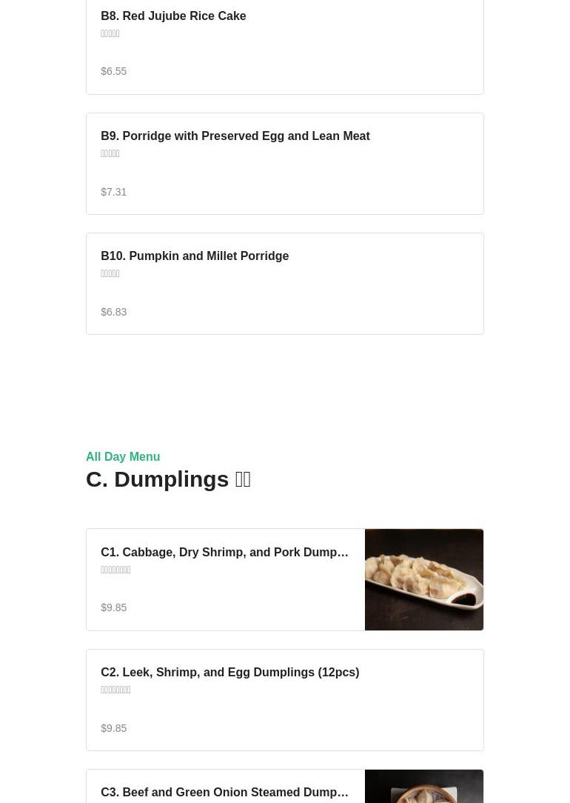The height and width of the screenshot is (803, 570).
Task: Click the $9.85 price under C1
Action: (x=114, y=607)
